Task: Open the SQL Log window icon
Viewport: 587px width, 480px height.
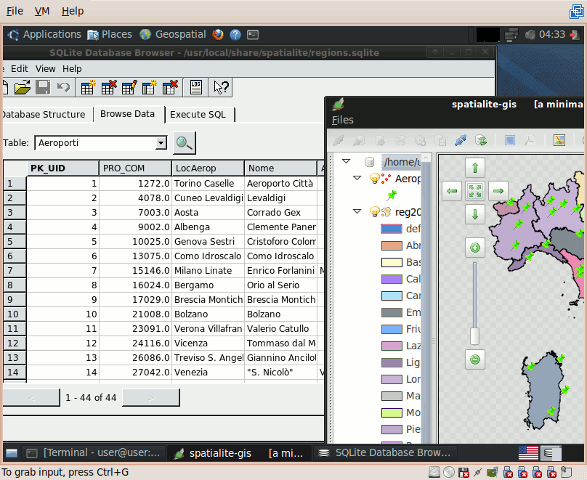Action: coord(196,88)
